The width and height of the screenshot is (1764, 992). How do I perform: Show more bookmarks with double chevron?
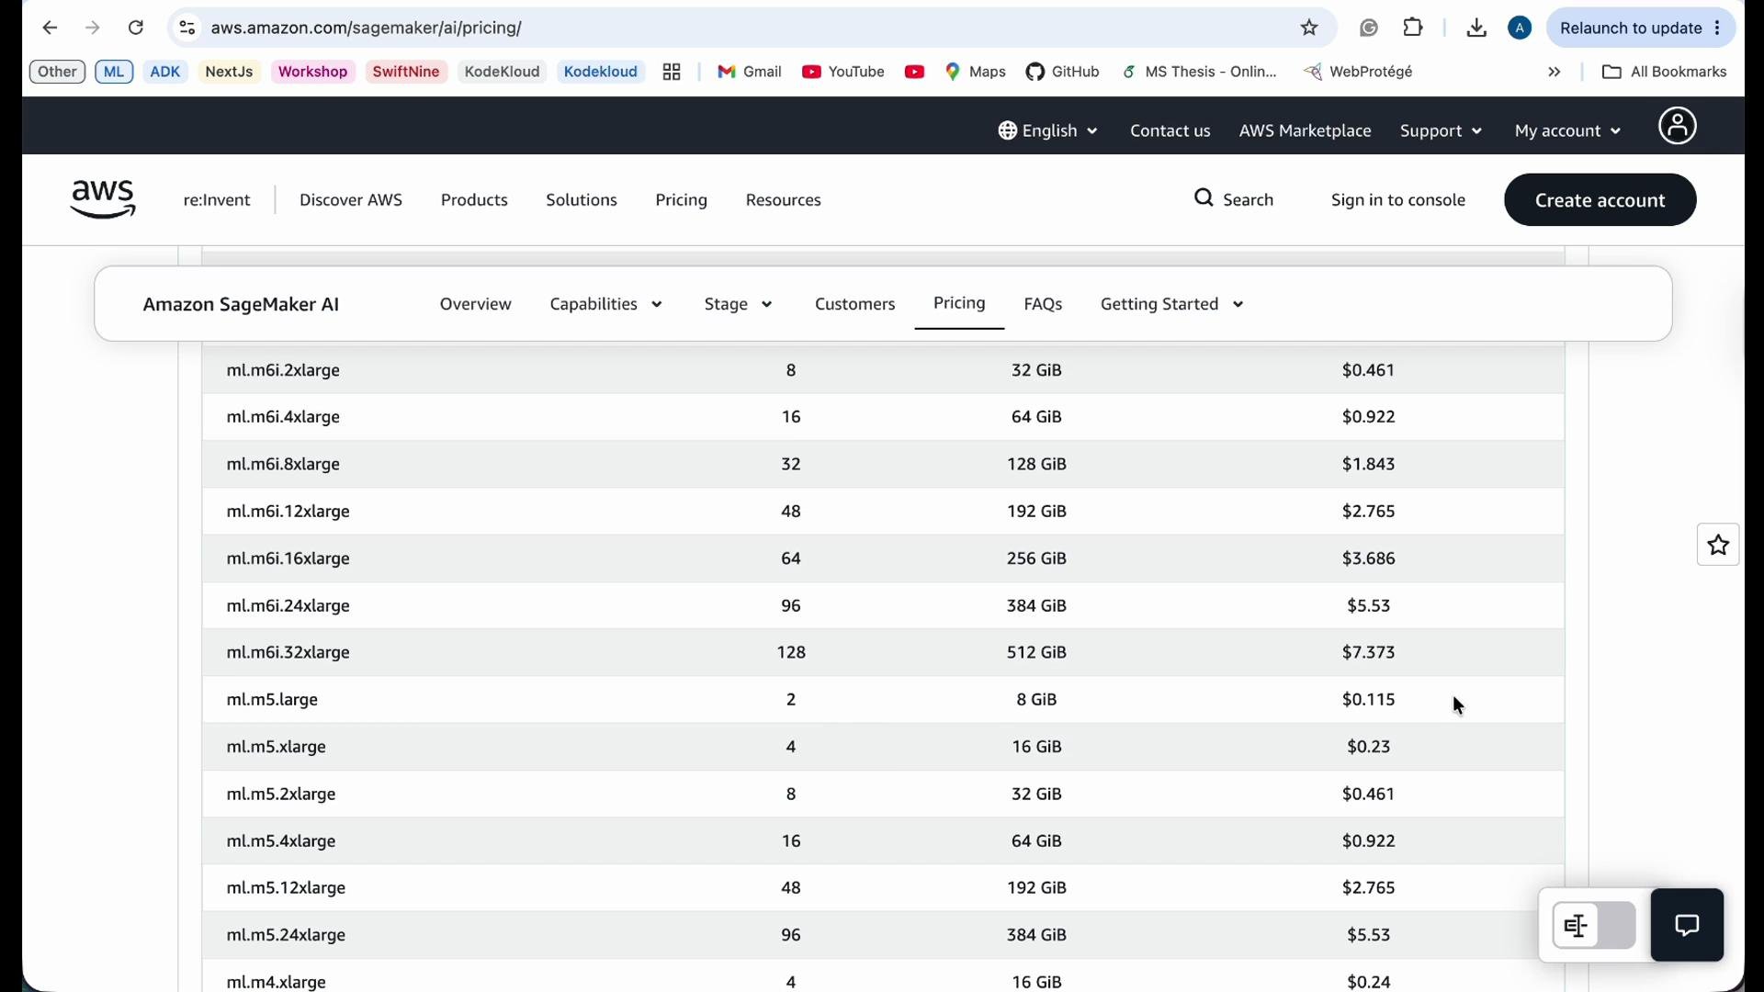(x=1555, y=72)
